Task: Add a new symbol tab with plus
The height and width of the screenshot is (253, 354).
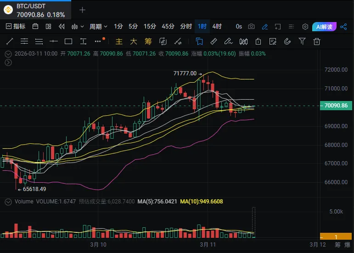Action: click(x=82, y=10)
